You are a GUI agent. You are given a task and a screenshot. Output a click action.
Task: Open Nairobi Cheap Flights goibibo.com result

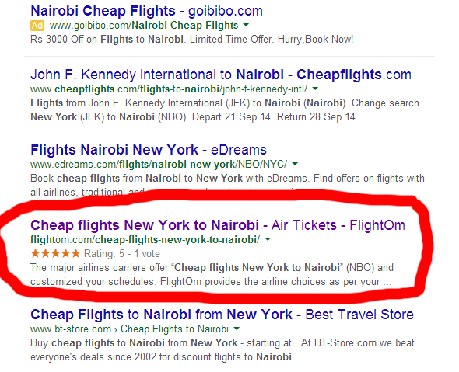coord(147,11)
